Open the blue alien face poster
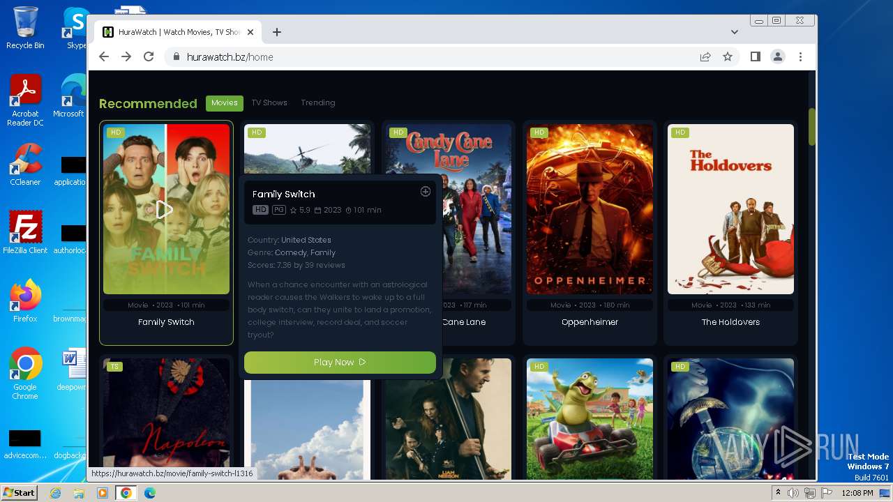This screenshot has width=893, height=502. [730, 419]
